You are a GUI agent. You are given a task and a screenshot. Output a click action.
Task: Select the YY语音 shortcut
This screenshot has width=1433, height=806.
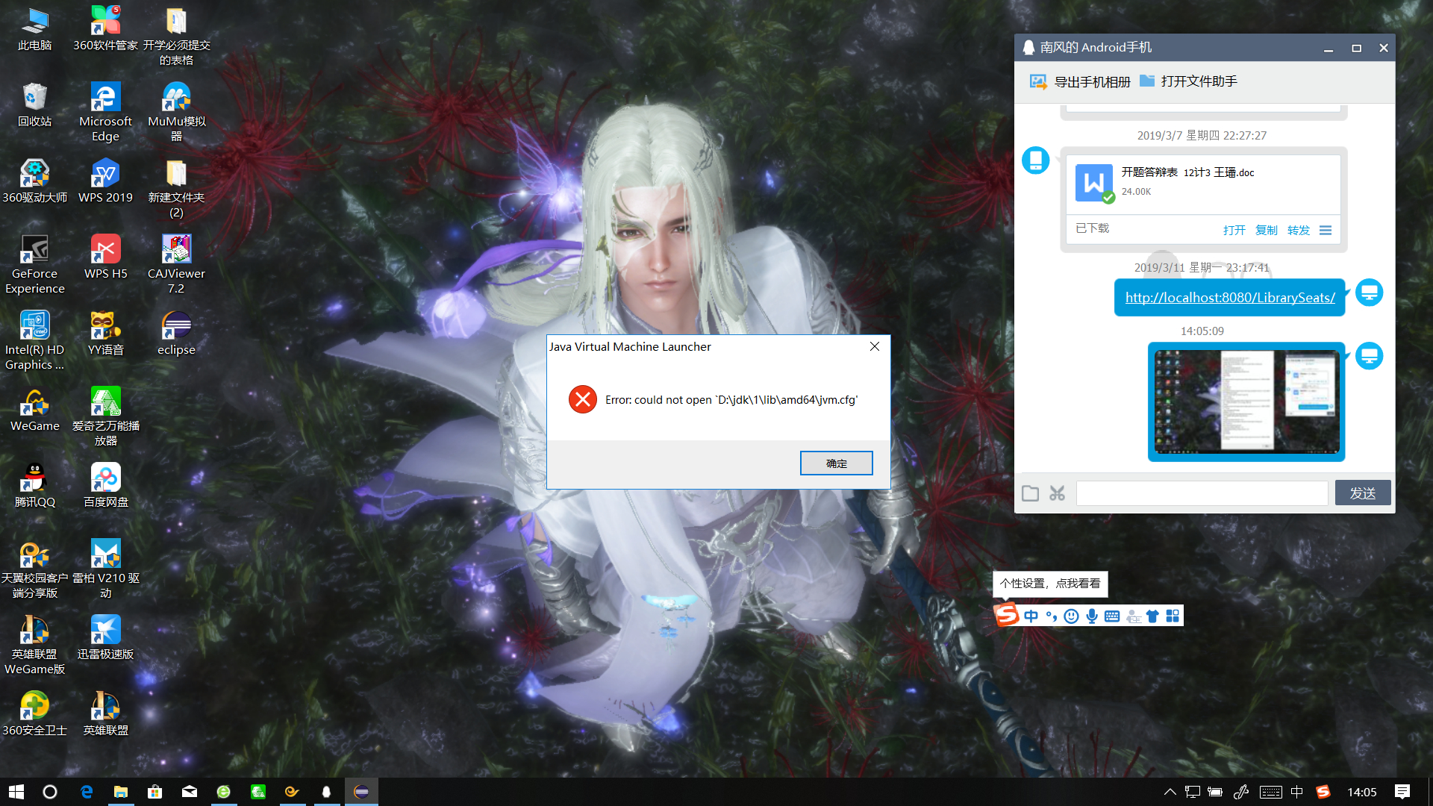[106, 334]
